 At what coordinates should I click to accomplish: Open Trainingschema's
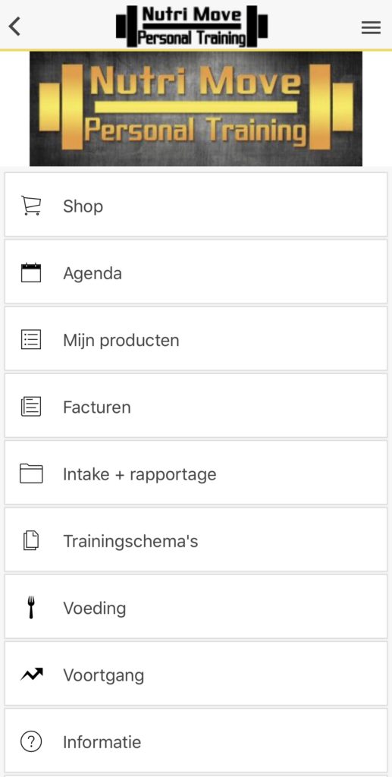click(196, 539)
